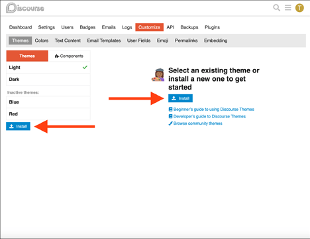The height and width of the screenshot is (239, 310).
Task: Select the Customize tab
Action: tap(149, 27)
